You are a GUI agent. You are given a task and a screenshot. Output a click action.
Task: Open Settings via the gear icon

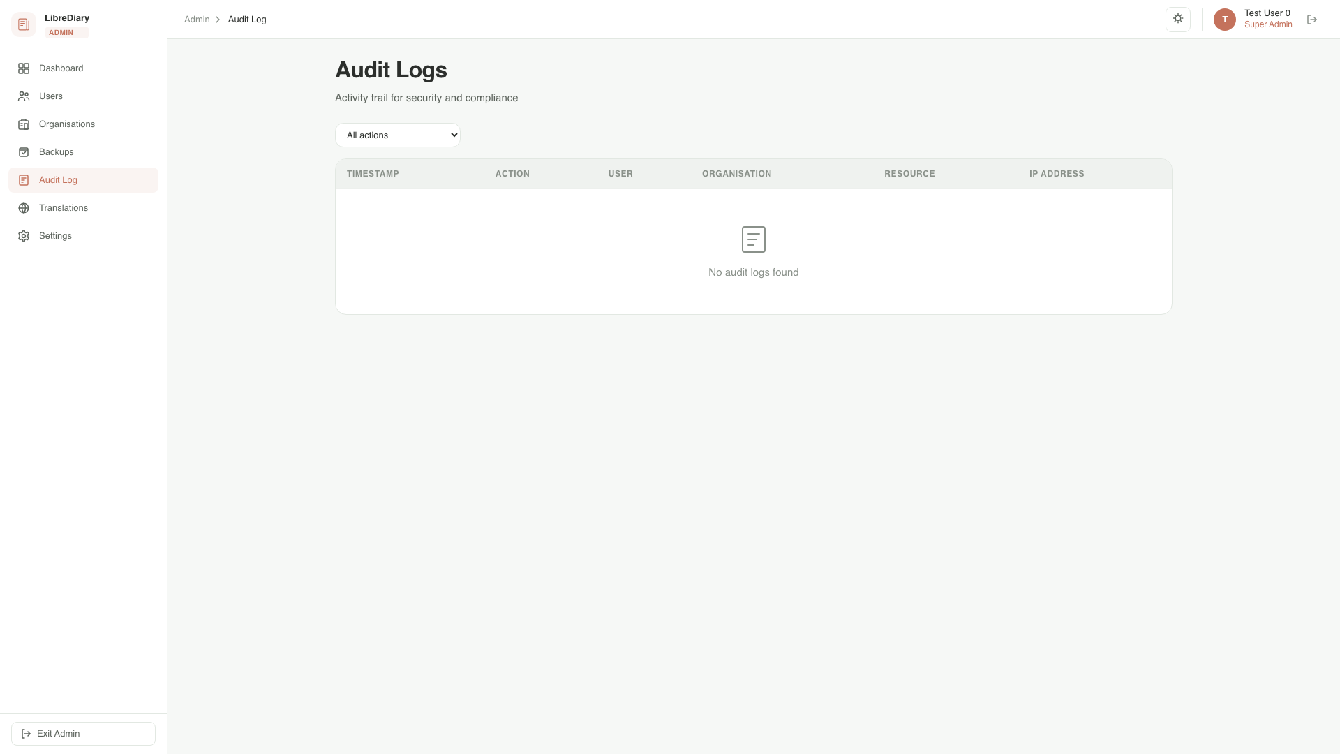pyautogui.click(x=24, y=236)
